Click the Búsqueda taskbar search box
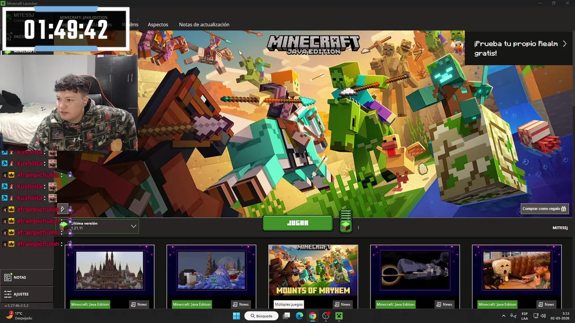Viewport: 575px width, 323px height. [262, 316]
